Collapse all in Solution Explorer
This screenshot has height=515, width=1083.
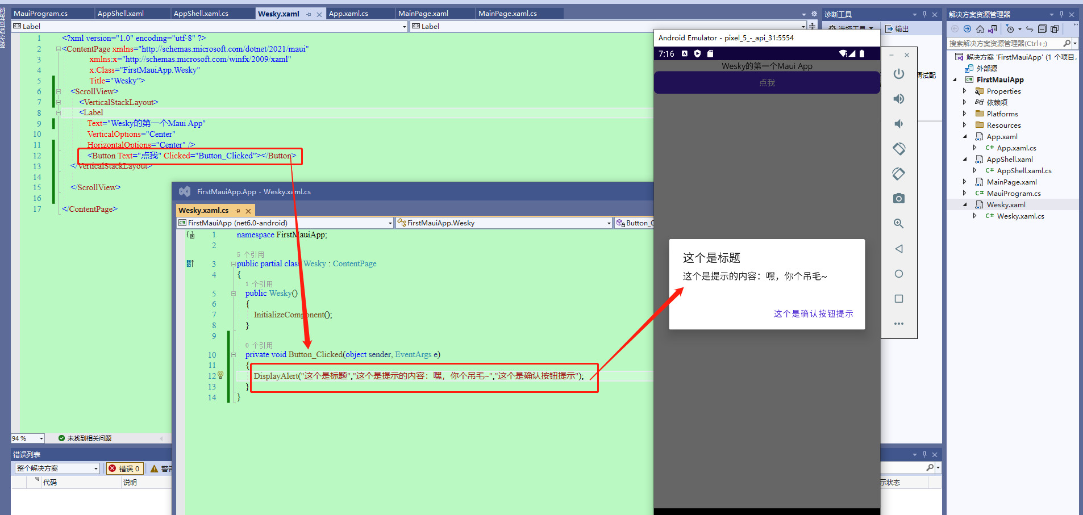coord(1042,29)
